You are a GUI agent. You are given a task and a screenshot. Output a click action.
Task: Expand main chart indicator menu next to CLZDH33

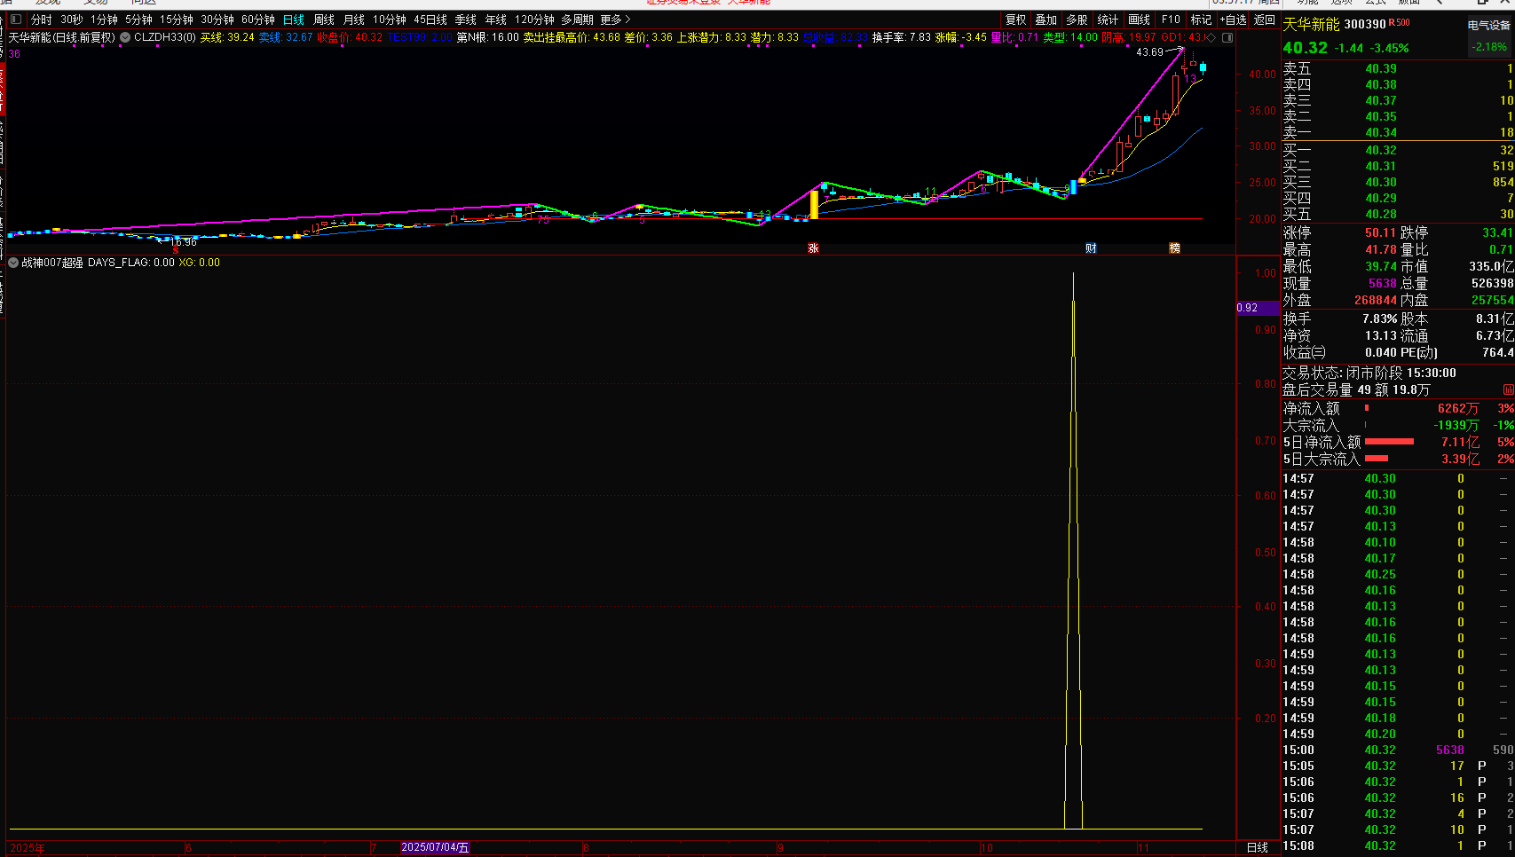125,37
